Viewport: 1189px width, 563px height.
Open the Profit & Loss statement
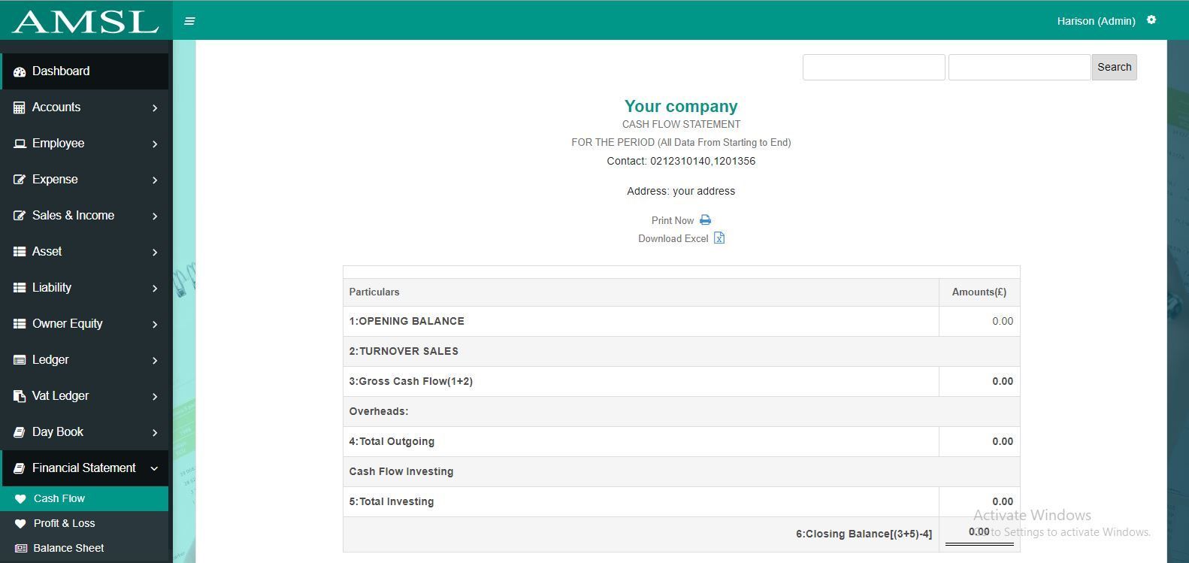coord(84,523)
